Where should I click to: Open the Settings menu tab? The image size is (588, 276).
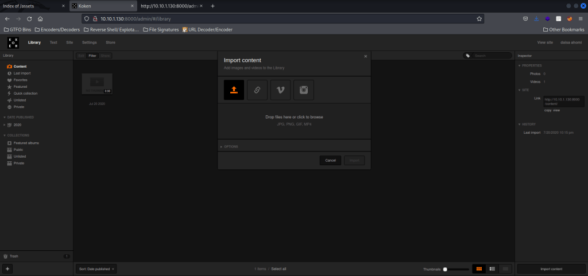coord(89,42)
